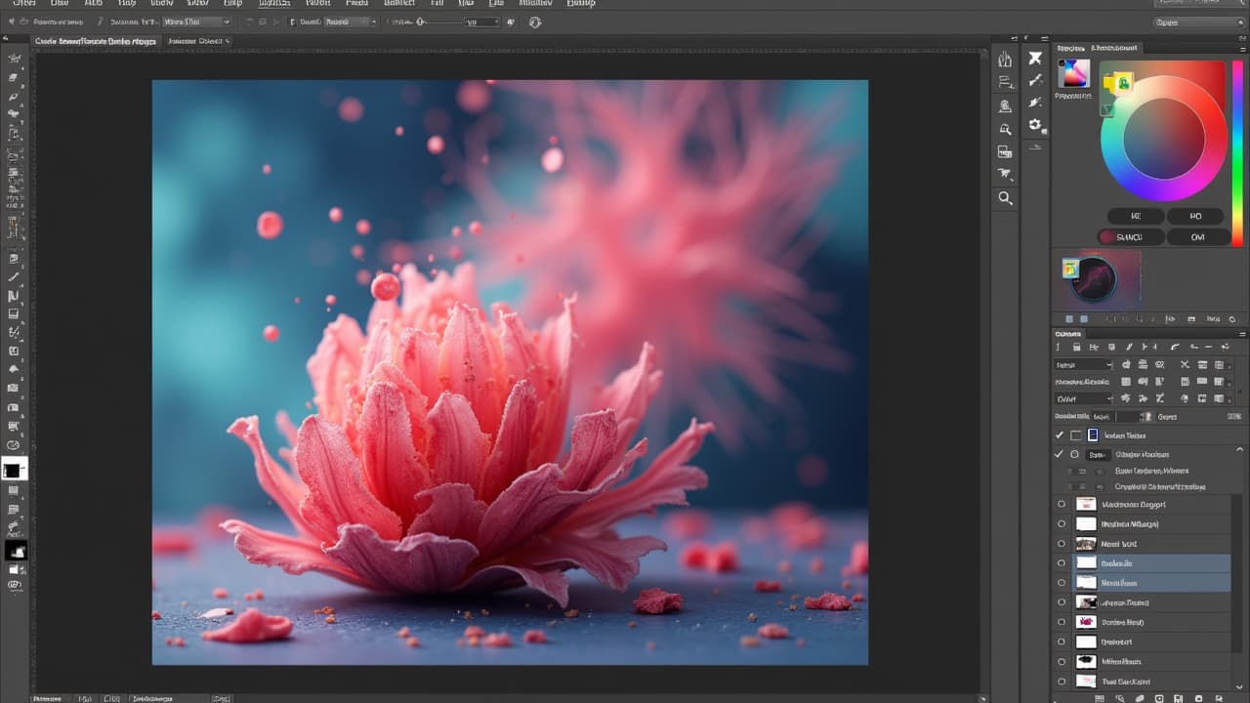This screenshot has width=1250, height=703.
Task: Select the arrow pointer icon above the magnifier
Action: coord(1005,175)
